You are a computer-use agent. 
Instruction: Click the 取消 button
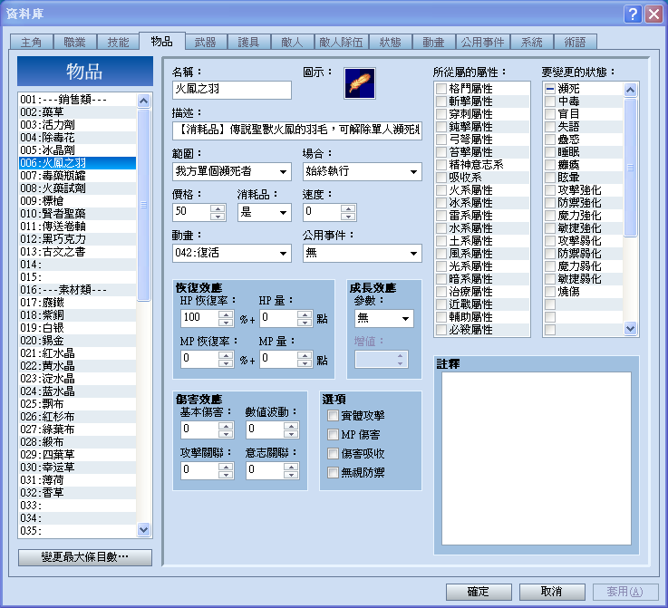(552, 592)
